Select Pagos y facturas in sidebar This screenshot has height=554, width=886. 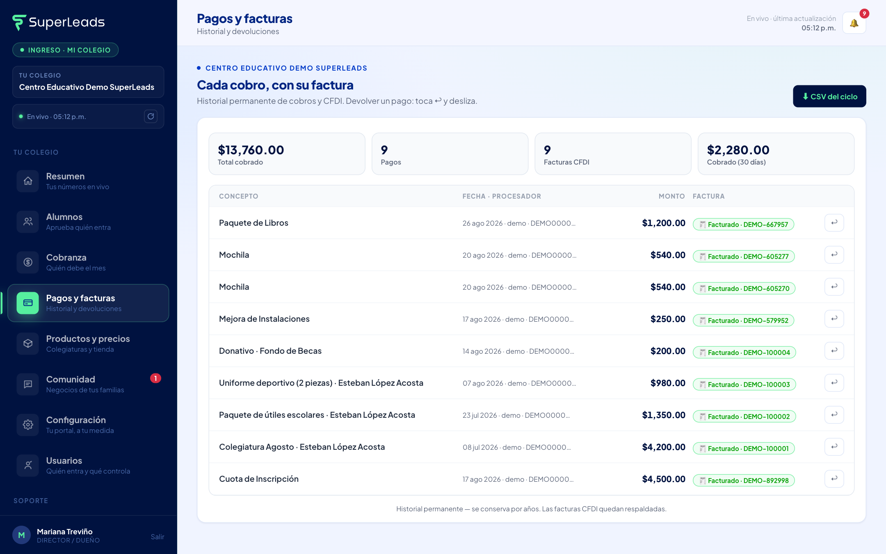tap(88, 303)
